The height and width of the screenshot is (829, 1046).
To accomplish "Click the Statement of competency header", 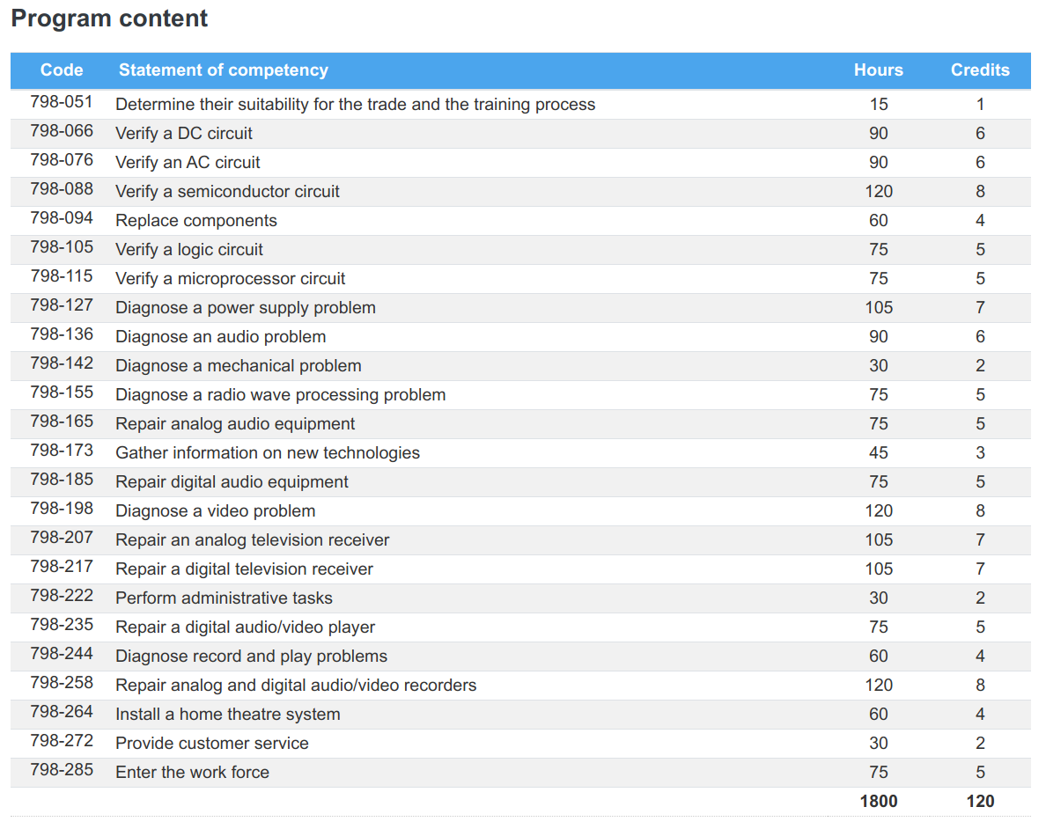I will click(223, 70).
